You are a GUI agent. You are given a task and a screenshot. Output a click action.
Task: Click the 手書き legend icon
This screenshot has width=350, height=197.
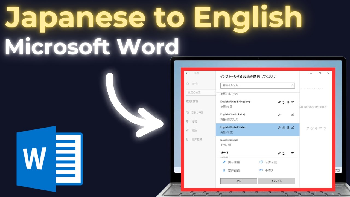(x=261, y=170)
